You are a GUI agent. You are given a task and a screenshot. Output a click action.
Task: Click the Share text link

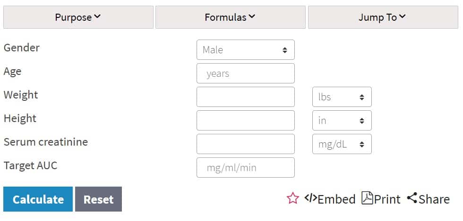point(434,199)
